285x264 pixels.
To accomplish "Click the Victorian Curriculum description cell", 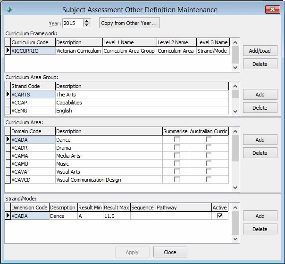I will coord(79,51).
